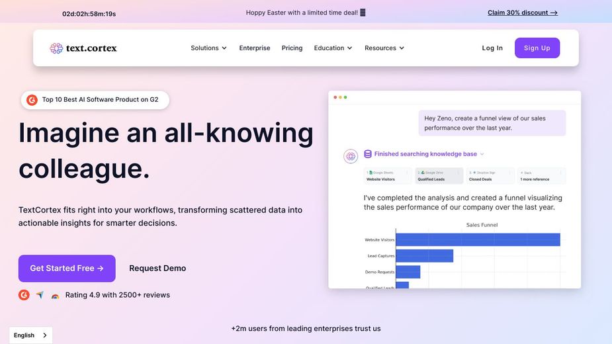Open the Pricing page
This screenshot has height=344, width=612.
[x=292, y=48]
